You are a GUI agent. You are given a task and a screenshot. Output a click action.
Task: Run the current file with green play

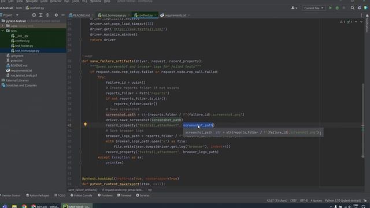click(330, 8)
